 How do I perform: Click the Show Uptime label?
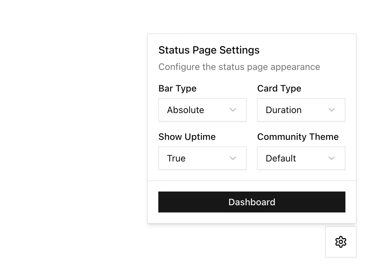pos(187,137)
